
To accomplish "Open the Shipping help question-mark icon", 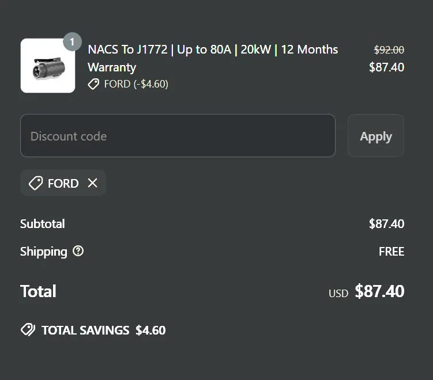I will pyautogui.click(x=78, y=251).
